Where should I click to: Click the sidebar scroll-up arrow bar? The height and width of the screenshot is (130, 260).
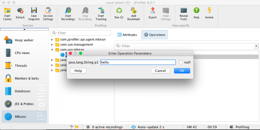24,29
